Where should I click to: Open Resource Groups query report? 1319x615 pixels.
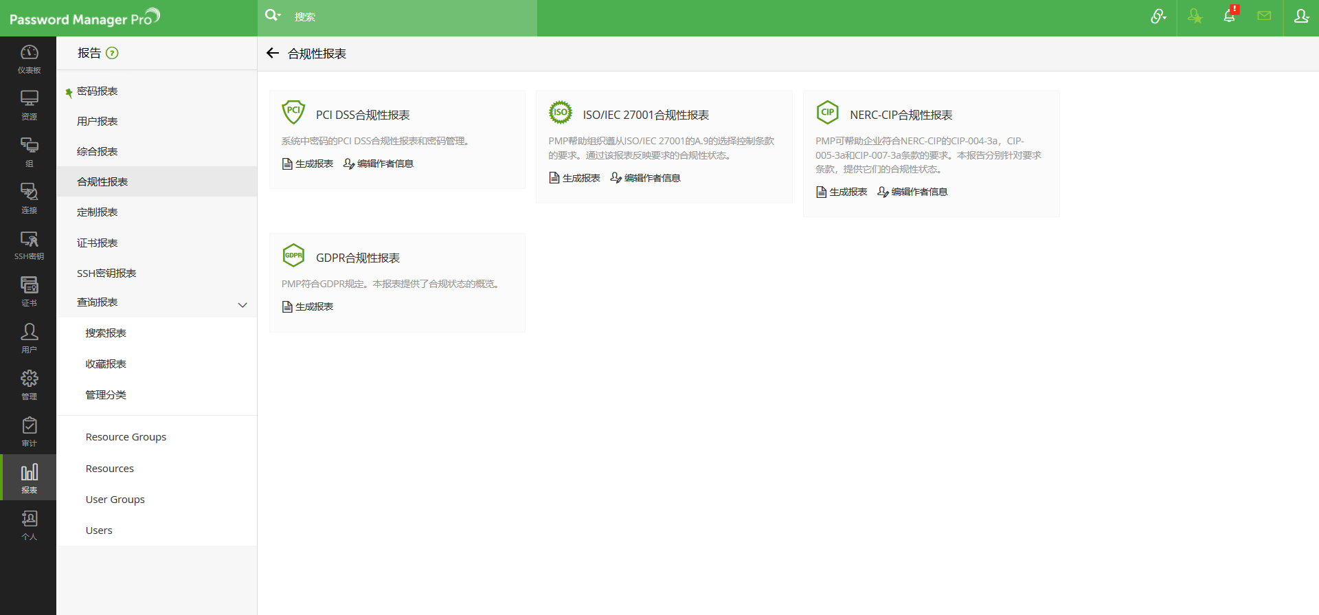click(x=126, y=437)
